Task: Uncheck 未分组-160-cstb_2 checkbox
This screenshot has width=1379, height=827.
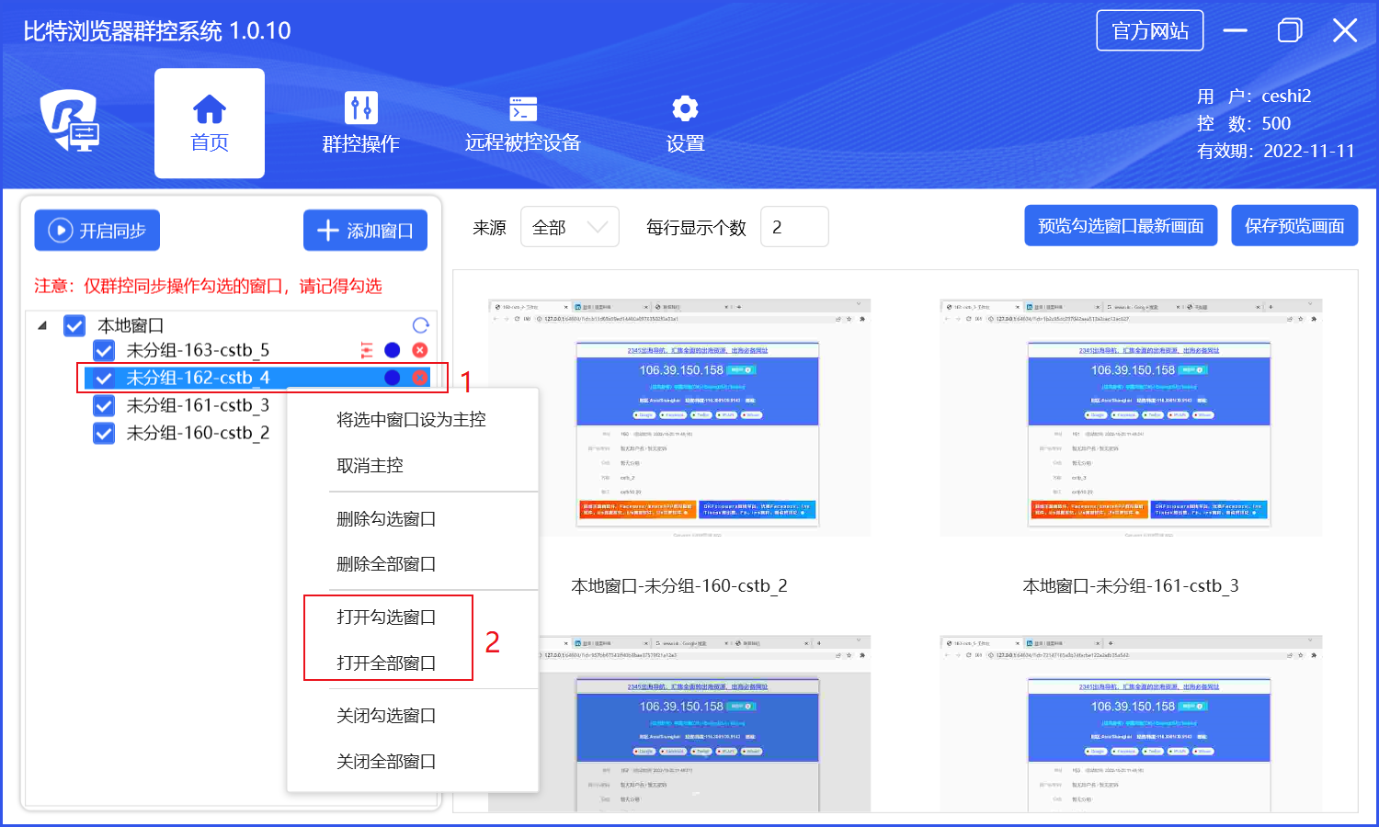Action: [x=104, y=433]
